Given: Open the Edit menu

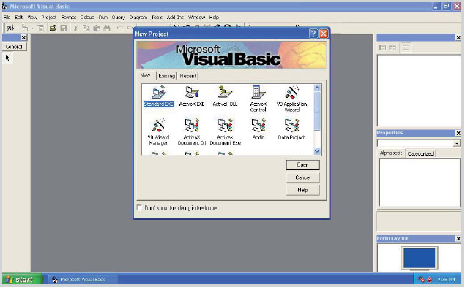Looking at the screenshot, I should click(x=19, y=18).
